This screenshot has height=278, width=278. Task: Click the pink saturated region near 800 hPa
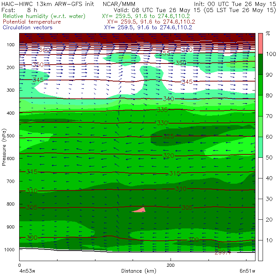140,210
